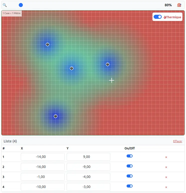Edit Y field of row 2 (-9,00)
Screen dimensions: 186x193
pos(88,167)
